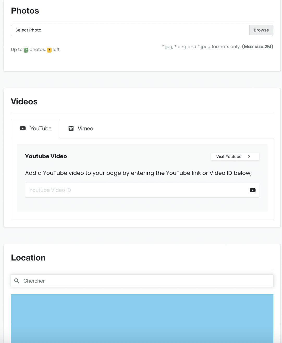282x343 pixels.
Task: Click the YouTube icon inside the Video ID field
Action: pos(252,190)
